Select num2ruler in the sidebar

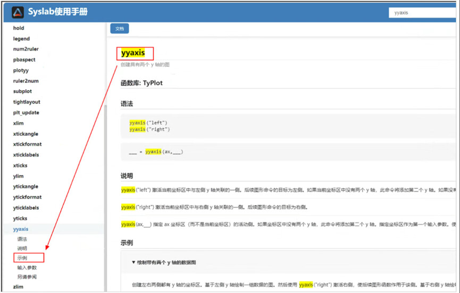(x=26, y=49)
